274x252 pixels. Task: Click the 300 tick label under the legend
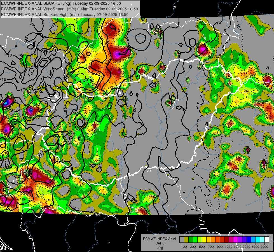193,247
